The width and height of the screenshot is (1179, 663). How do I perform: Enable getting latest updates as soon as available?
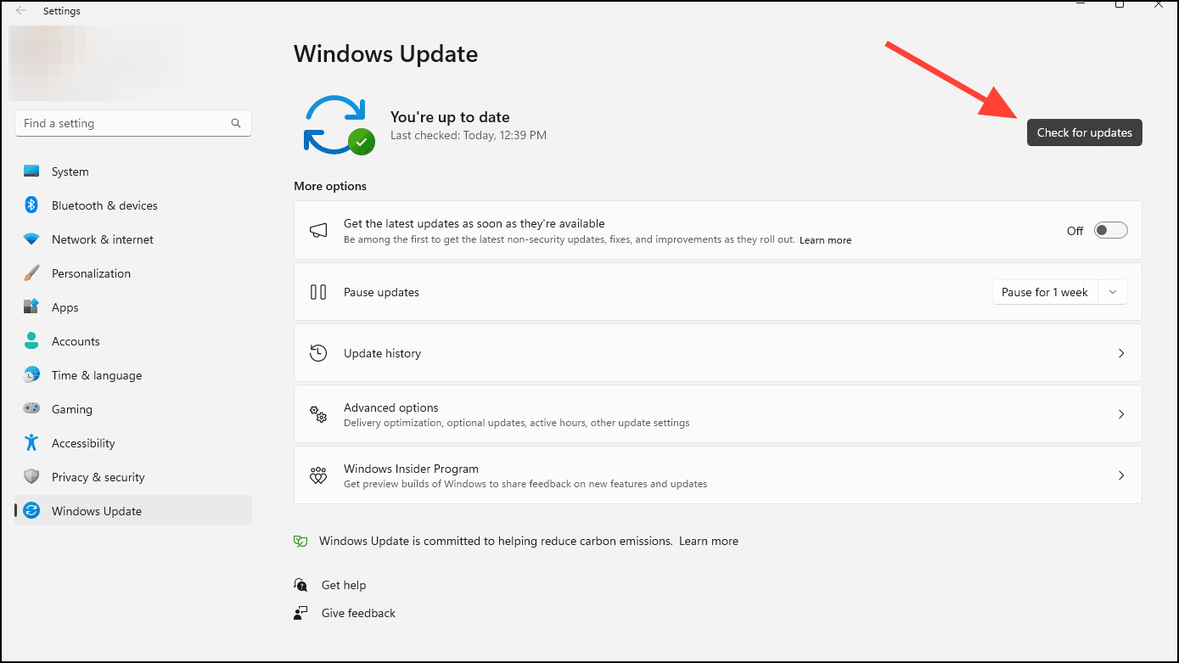click(x=1110, y=230)
